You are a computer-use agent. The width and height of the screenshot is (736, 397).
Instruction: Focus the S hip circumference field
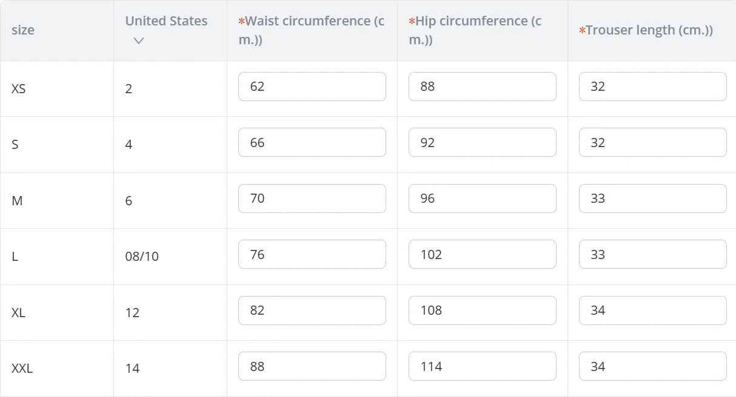click(x=482, y=142)
